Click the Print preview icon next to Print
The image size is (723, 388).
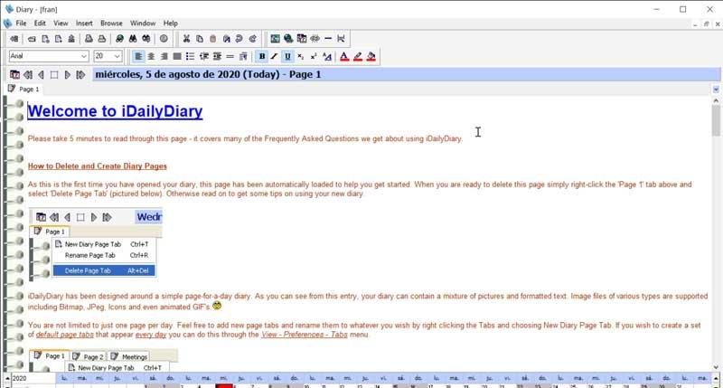[102, 39]
